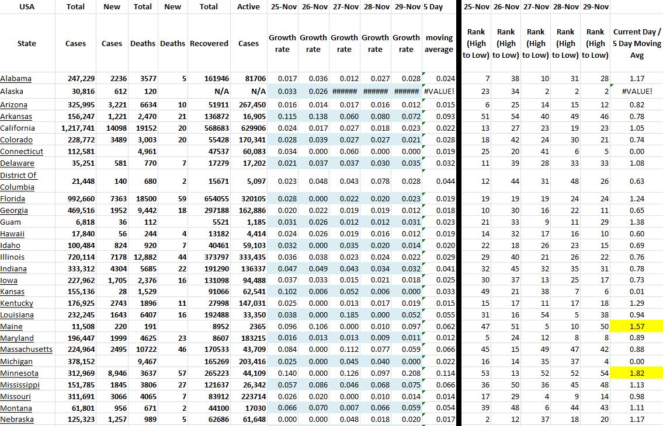This screenshot has height=426, width=663.
Task: Select the Current Day / 5 Day Moving Avg header
Action: tap(637, 44)
